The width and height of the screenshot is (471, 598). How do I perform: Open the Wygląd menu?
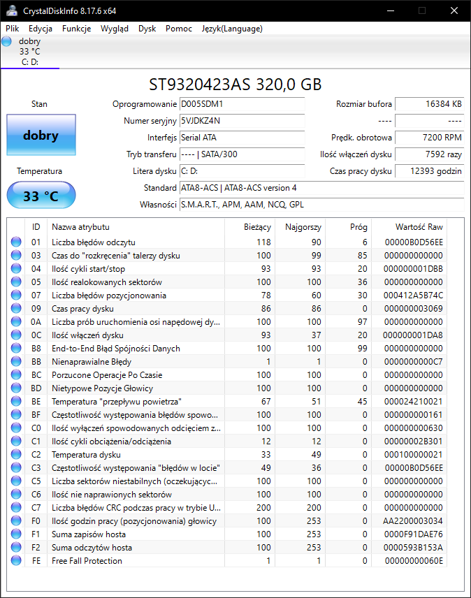pos(115,29)
